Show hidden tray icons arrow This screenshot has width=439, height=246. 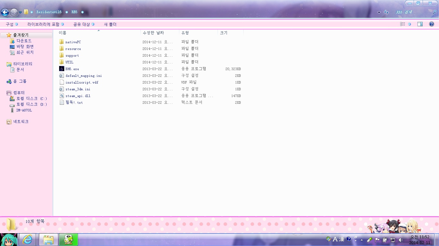pos(362,240)
